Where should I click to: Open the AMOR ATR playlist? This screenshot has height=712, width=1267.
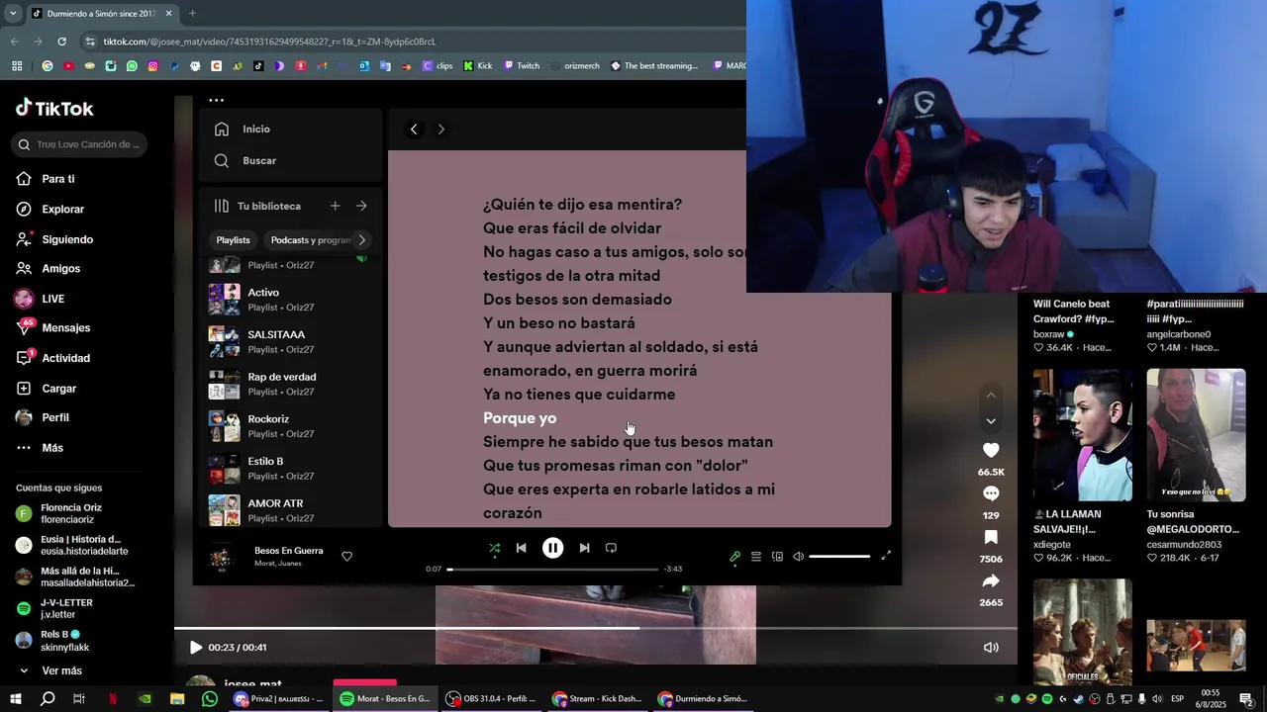pyautogui.click(x=290, y=510)
